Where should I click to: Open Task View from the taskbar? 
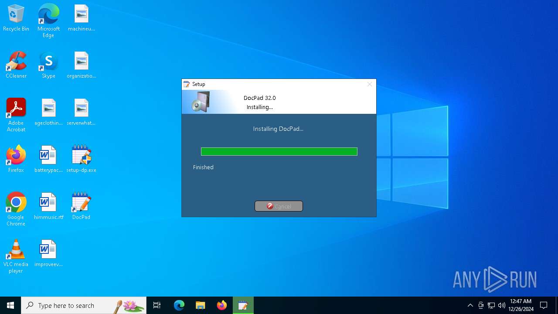pos(157,305)
